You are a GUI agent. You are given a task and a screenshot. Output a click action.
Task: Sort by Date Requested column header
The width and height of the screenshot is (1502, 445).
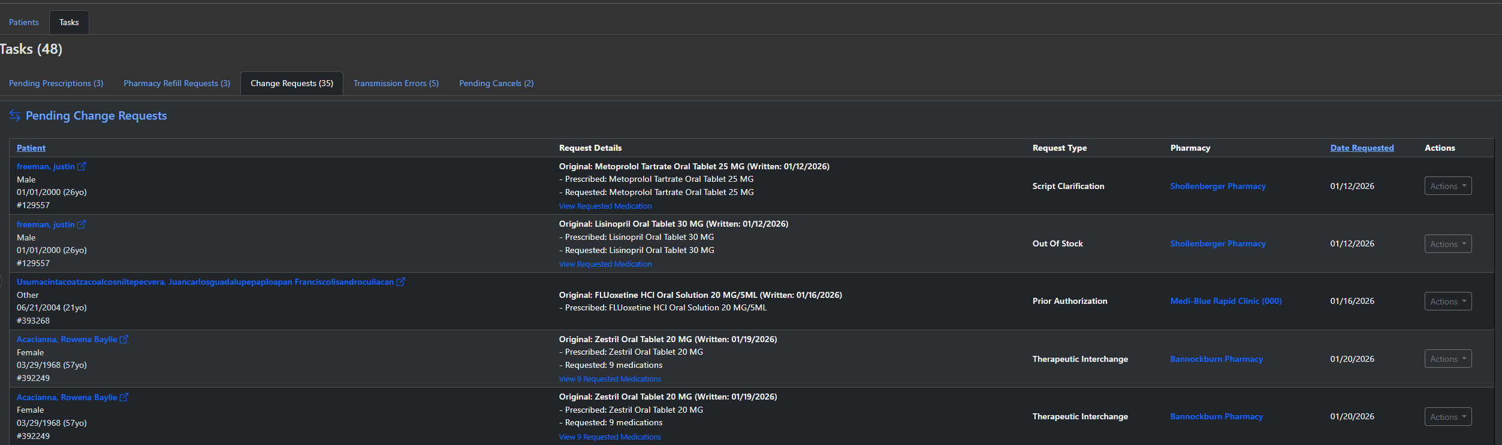1362,148
